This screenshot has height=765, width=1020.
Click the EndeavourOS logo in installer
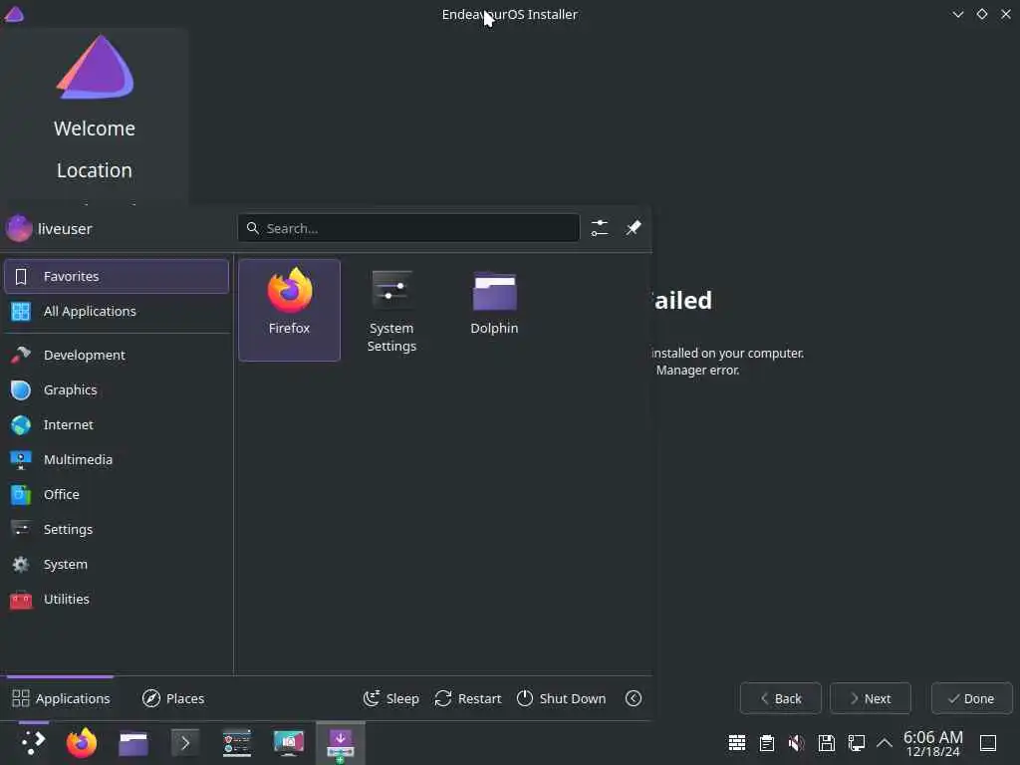[x=95, y=67]
